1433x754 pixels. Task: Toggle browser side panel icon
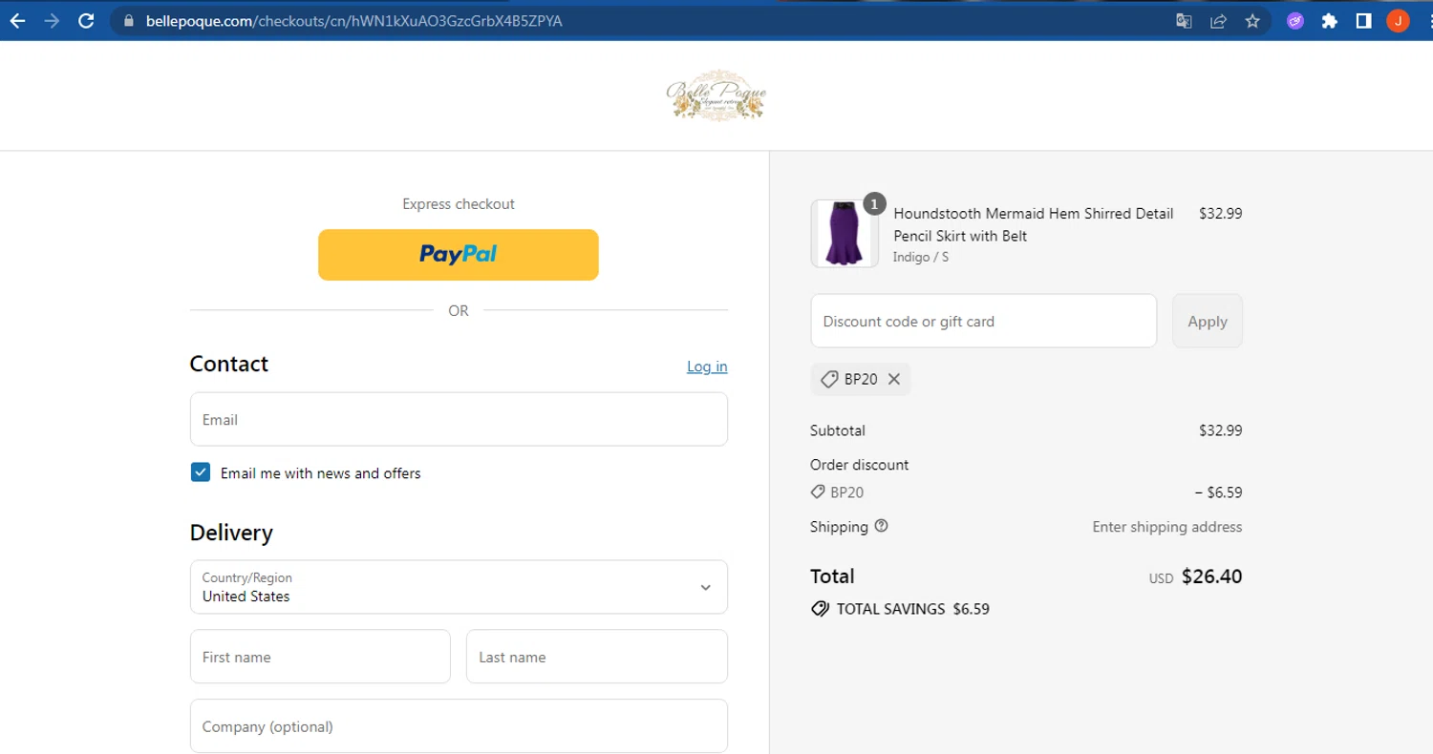click(x=1363, y=21)
